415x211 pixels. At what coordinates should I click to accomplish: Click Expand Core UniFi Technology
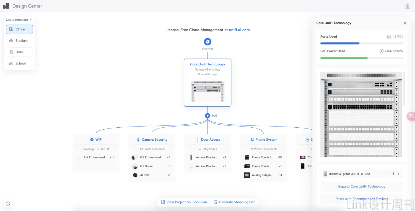click(362, 187)
